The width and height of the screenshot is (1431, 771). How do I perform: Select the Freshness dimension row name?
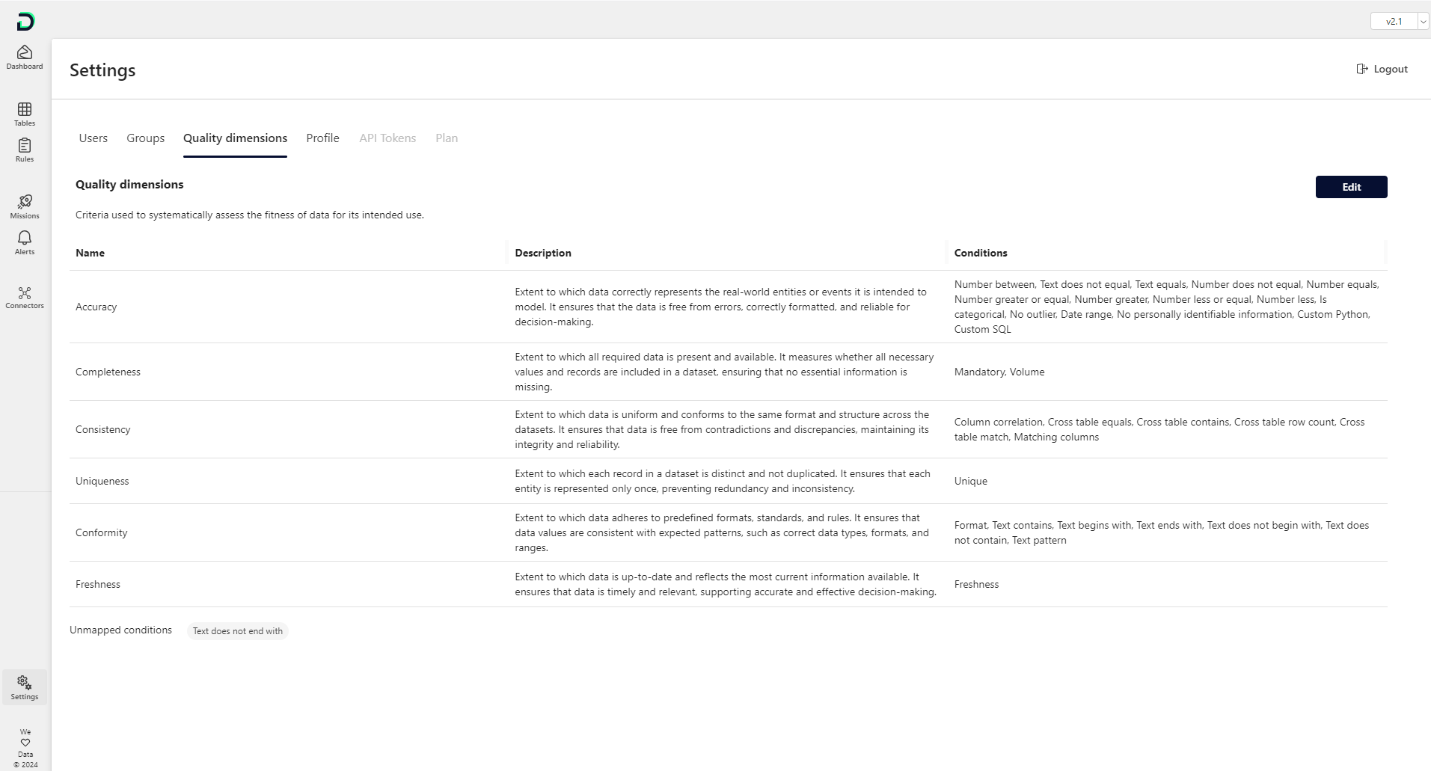pyautogui.click(x=98, y=584)
